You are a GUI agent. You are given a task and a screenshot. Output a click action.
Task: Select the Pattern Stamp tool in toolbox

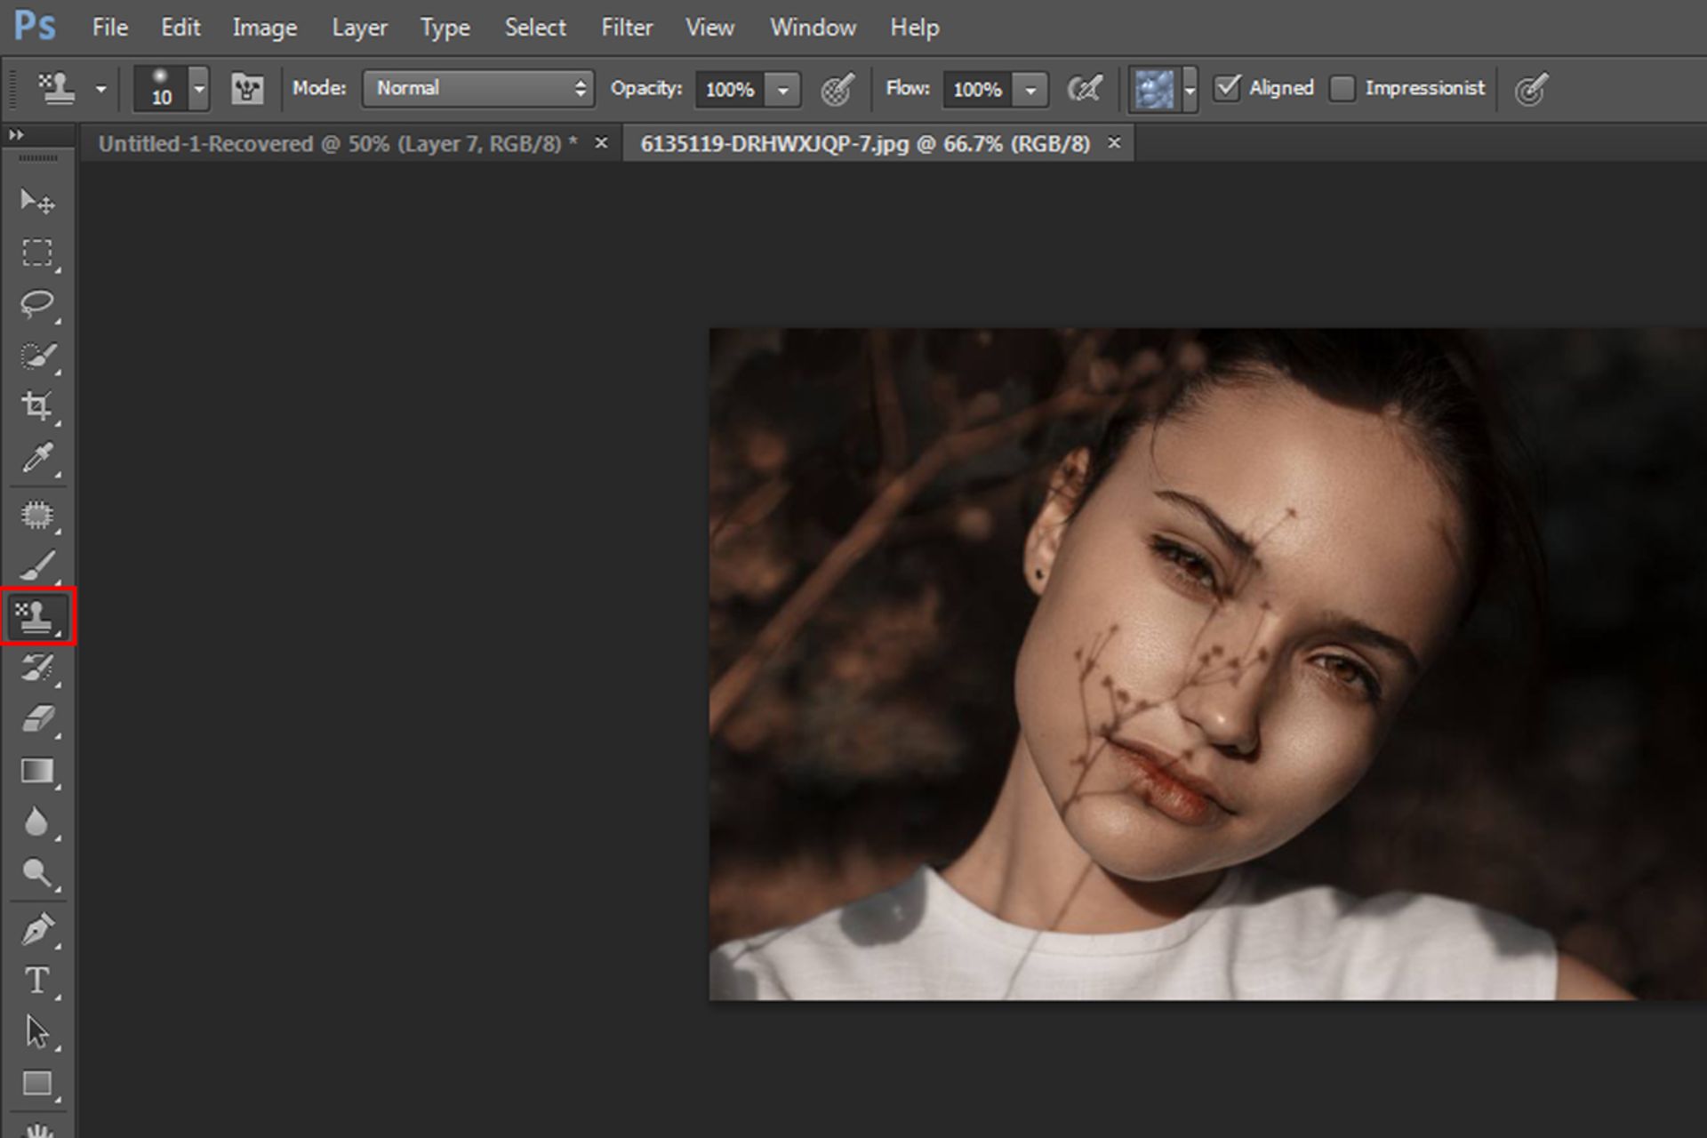[37, 616]
